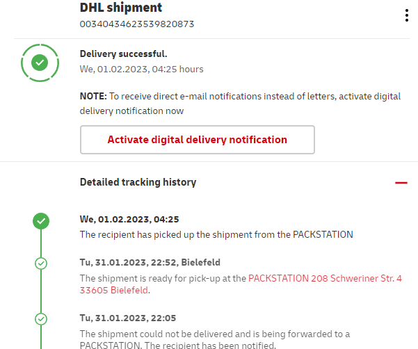The width and height of the screenshot is (418, 349).
Task: Click the check marker for the 22:05 event
Action: 41,318
